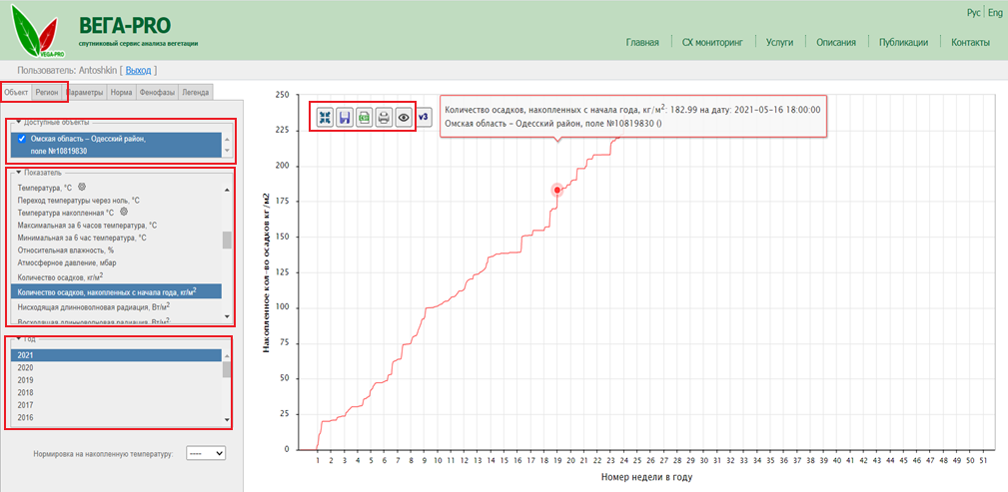Switch to the Фенофазы tab
The width and height of the screenshot is (1008, 492).
point(157,92)
